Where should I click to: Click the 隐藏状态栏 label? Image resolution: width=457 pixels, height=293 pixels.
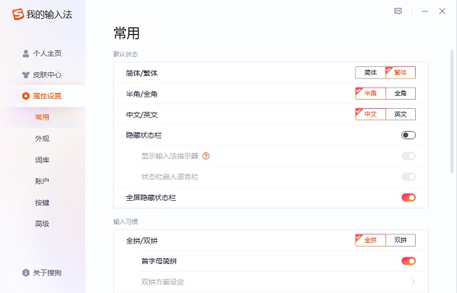click(144, 135)
